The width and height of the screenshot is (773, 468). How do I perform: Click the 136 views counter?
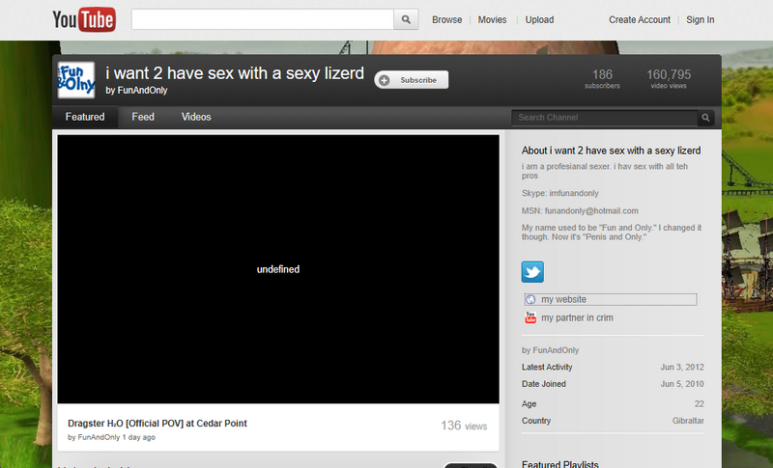464,426
